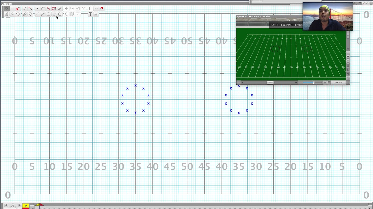This screenshot has height=209, width=373.
Task: Toggle the grid icon in Real View
Action: click(329, 83)
